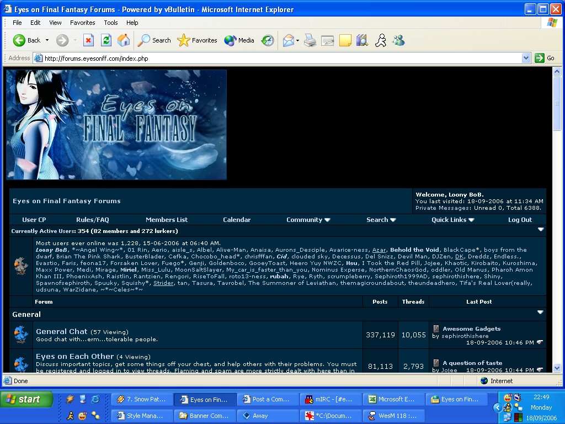
Task: Switch to Microsoft Excel taskbar window
Action: point(394,399)
